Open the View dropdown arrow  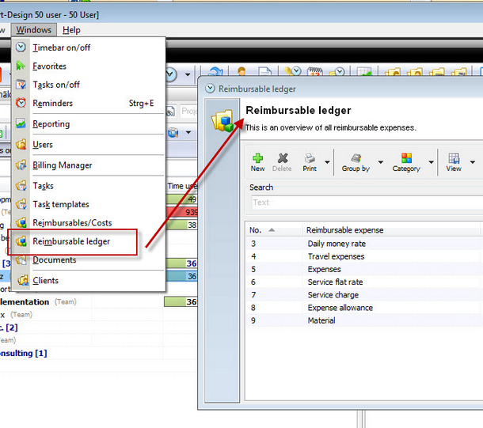[473, 162]
